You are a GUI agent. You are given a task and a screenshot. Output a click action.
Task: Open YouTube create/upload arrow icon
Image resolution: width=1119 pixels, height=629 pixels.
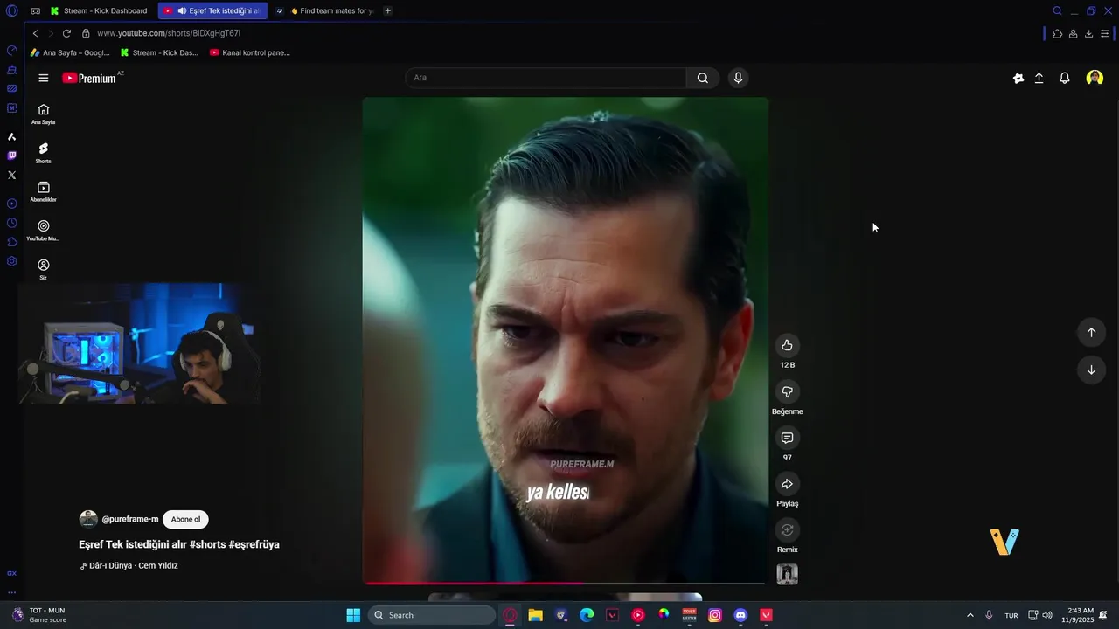click(x=1039, y=78)
